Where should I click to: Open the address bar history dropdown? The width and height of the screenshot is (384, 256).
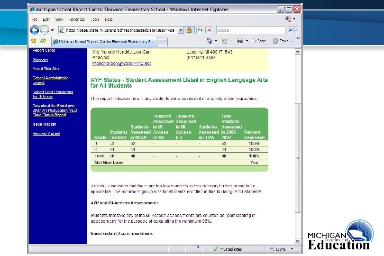point(181,30)
